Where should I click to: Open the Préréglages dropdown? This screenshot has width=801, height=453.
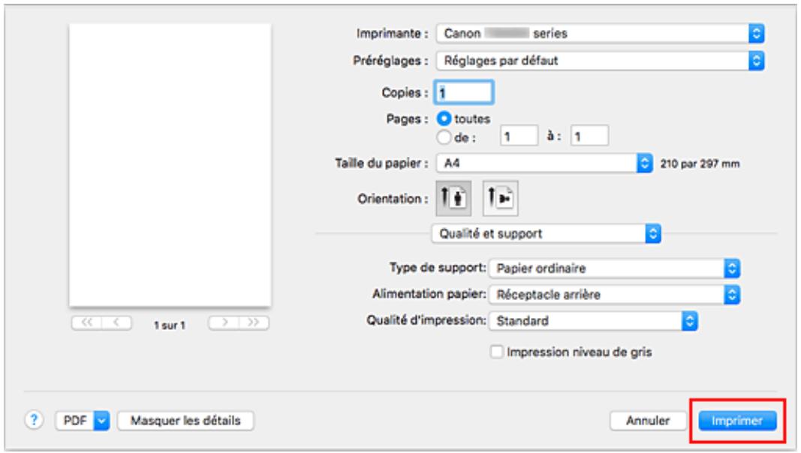tap(601, 61)
